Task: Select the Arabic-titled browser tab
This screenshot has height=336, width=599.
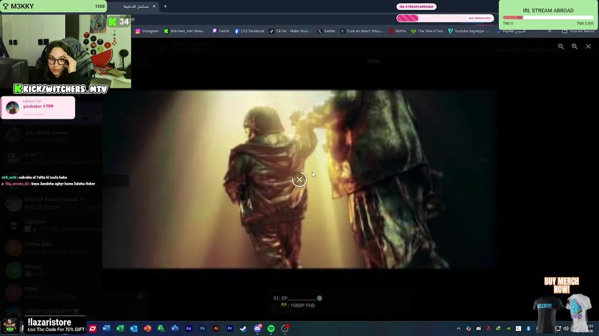Action: tap(135, 7)
